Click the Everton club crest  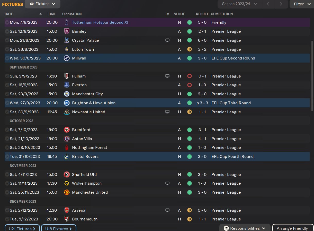click(67, 85)
